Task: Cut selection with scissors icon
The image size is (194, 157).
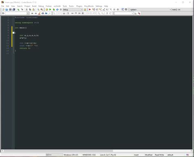Action: tap(27, 9)
